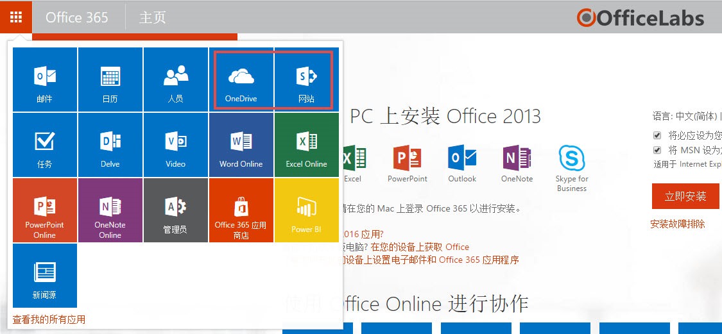Open the OneDrive tile

coord(241,79)
